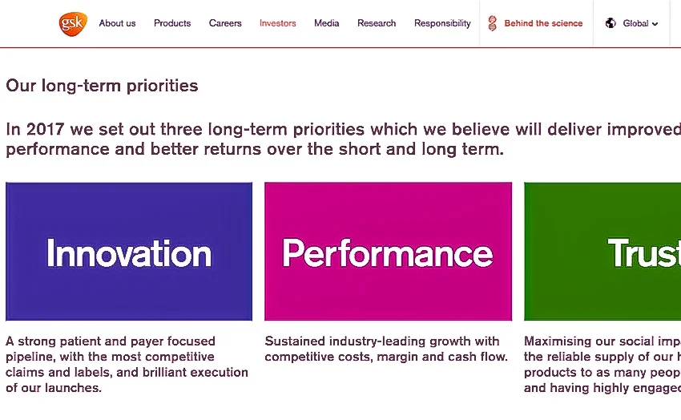Follow the Behind the science link
The image size is (681, 420).
[543, 23]
